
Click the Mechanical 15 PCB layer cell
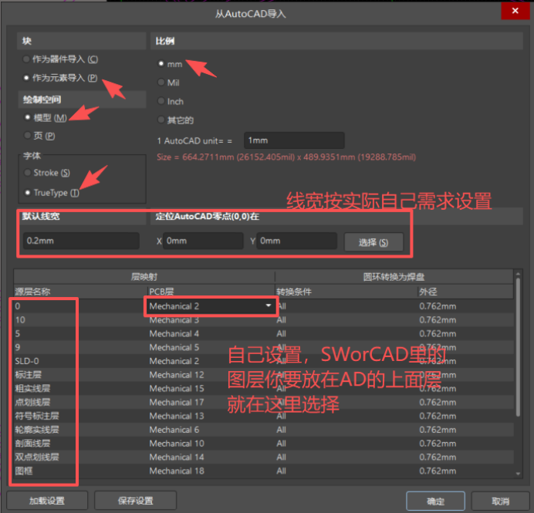pos(177,388)
